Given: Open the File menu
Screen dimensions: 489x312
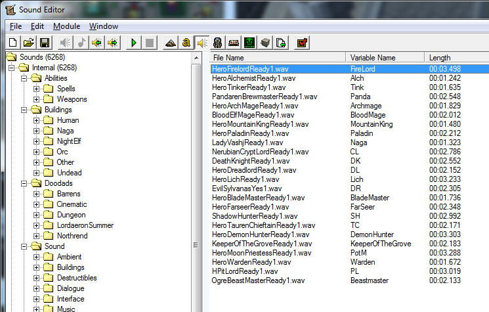Looking at the screenshot, I should point(16,26).
